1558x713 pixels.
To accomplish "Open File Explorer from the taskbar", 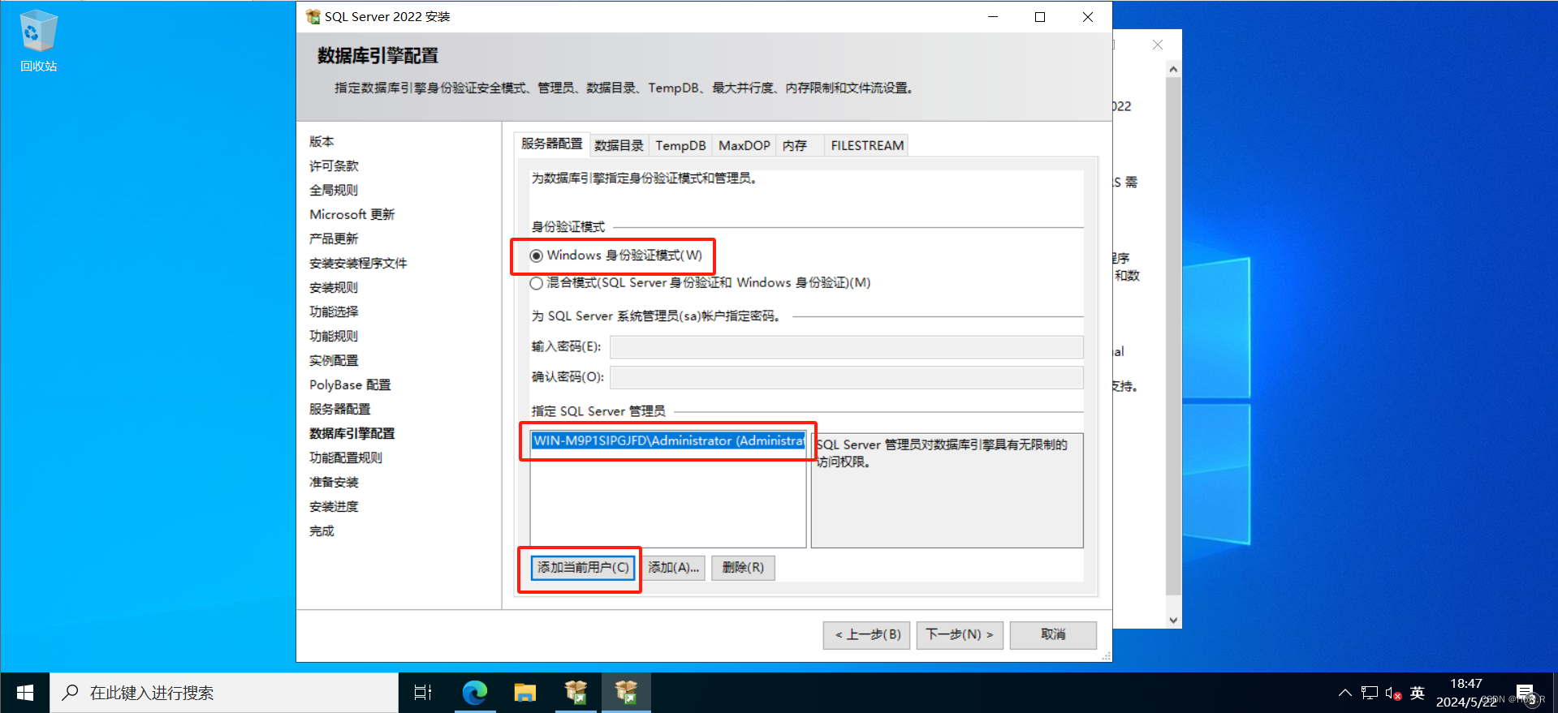I will [x=525, y=693].
